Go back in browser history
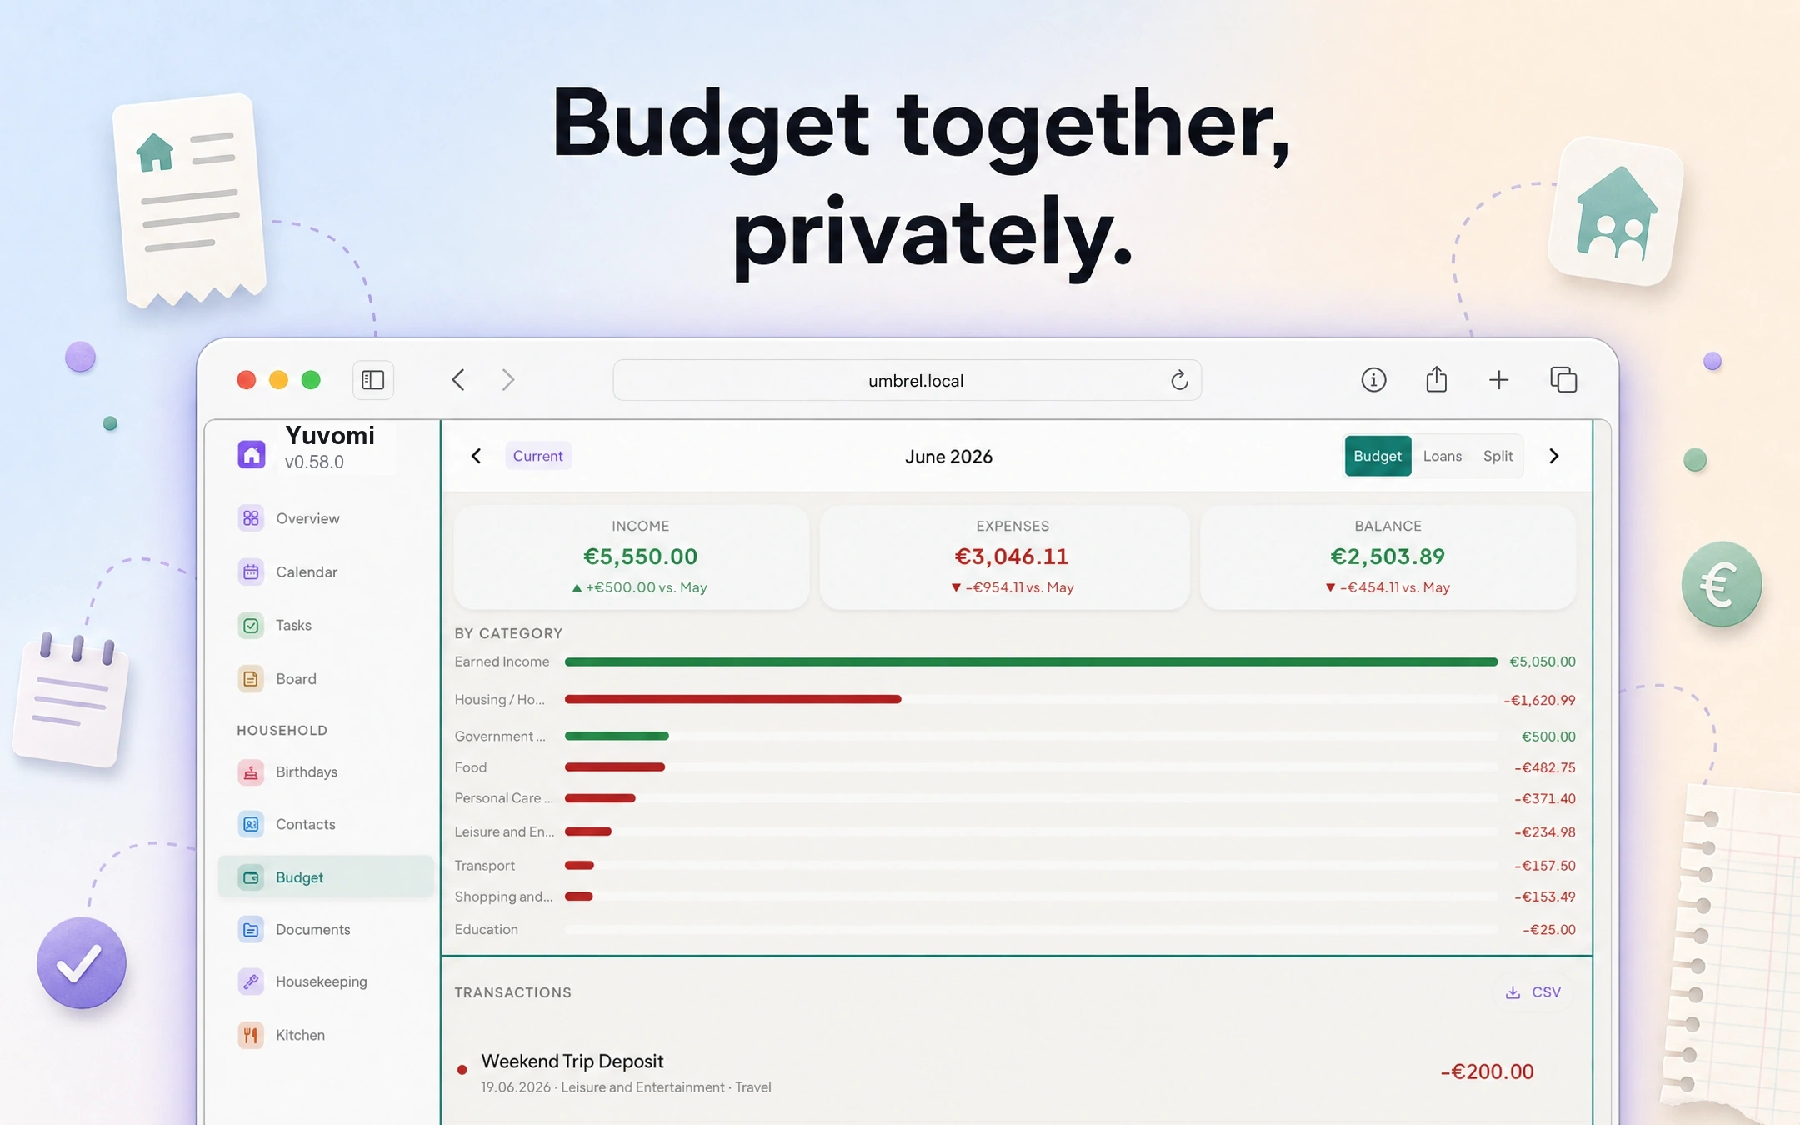The image size is (1800, 1125). (x=458, y=380)
